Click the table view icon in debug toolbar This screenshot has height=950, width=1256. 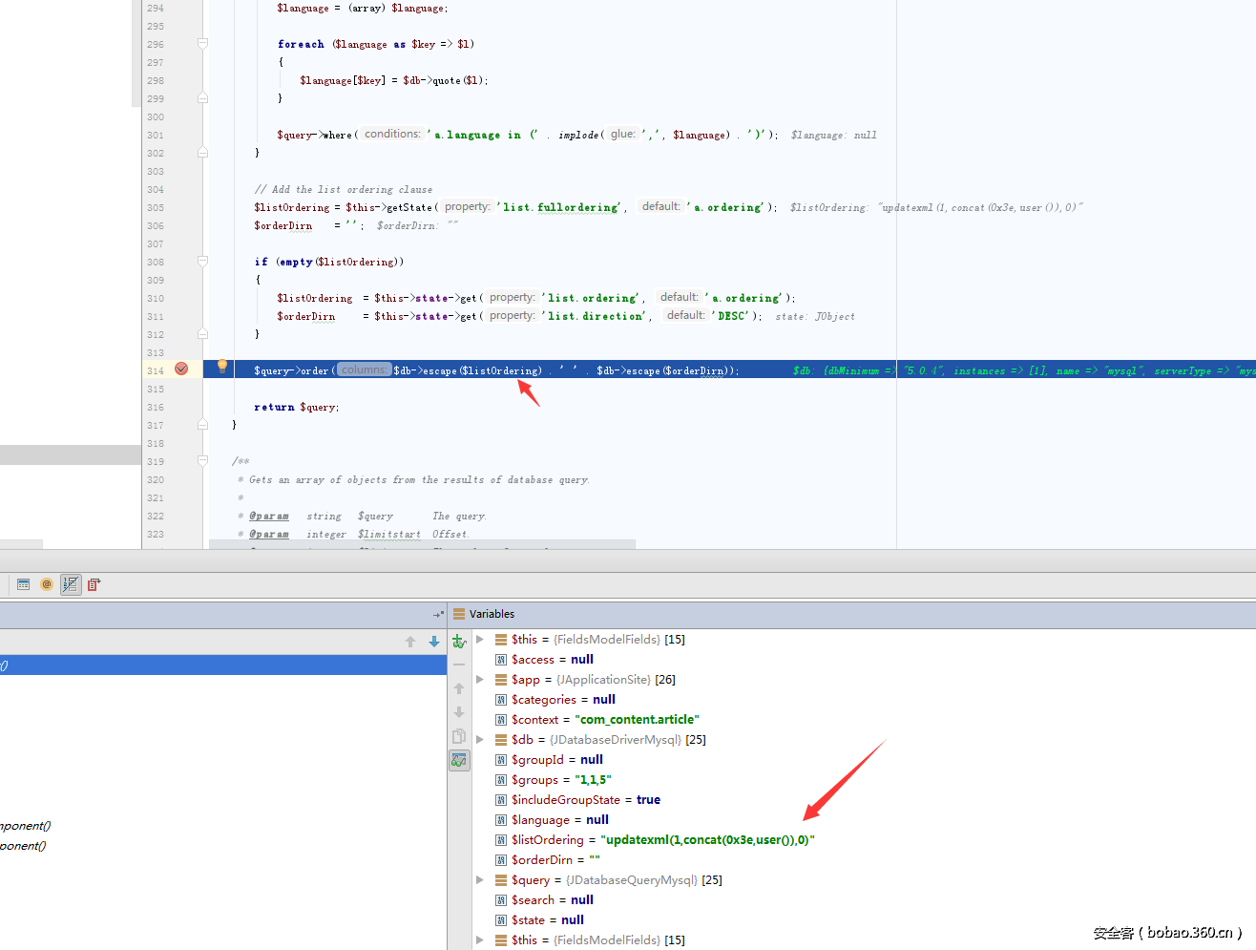(x=24, y=584)
